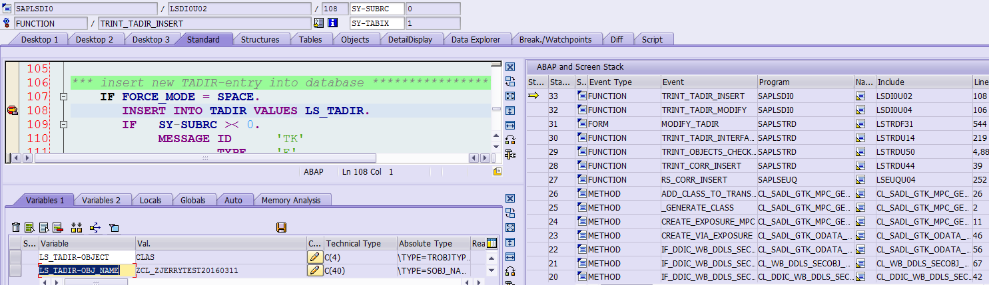
Task: Click the pencil edit icon for LS_TADIR-OBJ_NAME
Action: coord(314,270)
